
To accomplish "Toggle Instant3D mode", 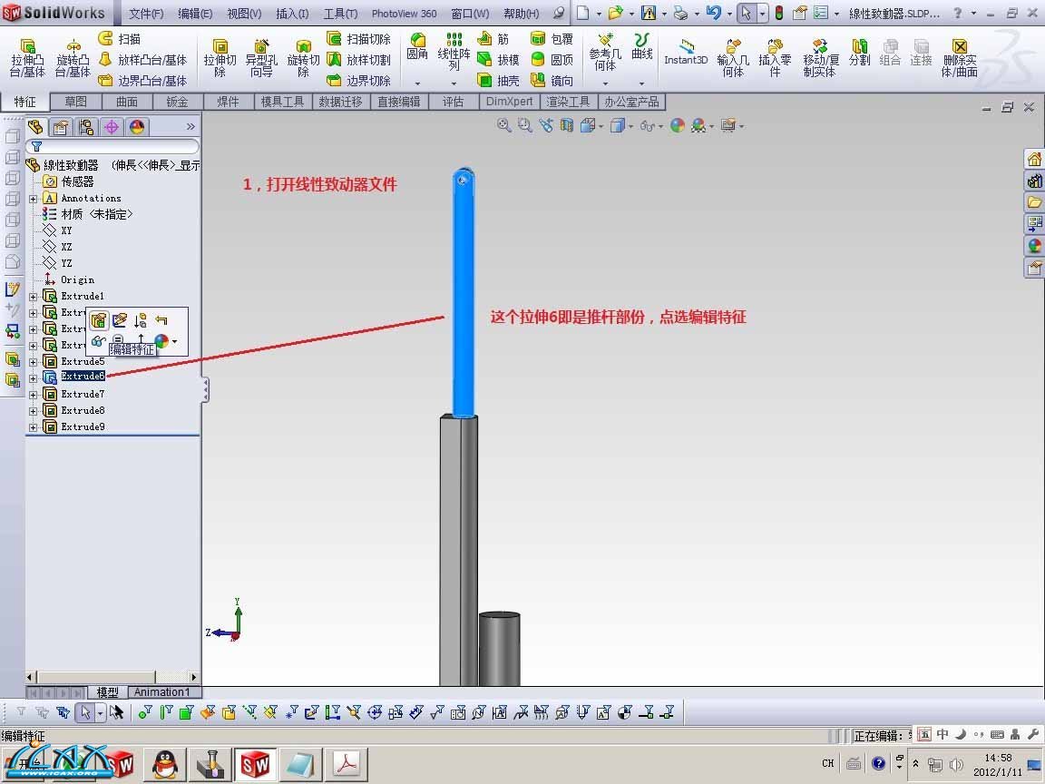I will [x=686, y=51].
